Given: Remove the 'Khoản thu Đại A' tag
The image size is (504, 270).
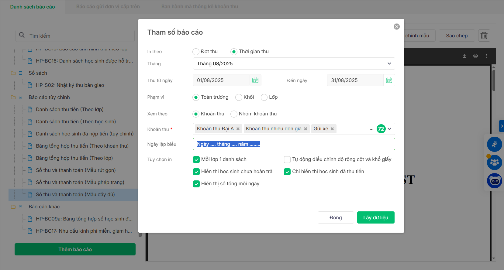Looking at the screenshot, I should 238,129.
